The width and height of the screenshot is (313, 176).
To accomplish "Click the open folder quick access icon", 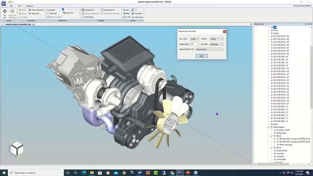I will coord(10,2).
